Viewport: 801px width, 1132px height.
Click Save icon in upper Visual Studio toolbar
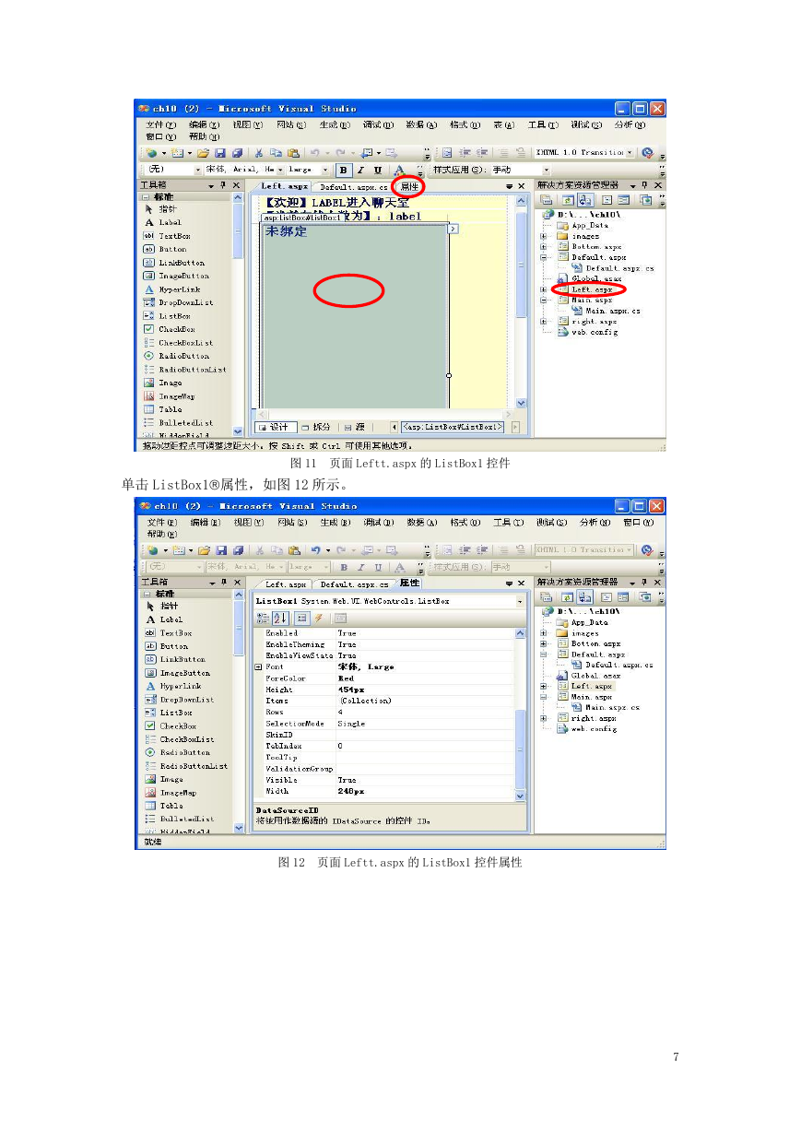click(221, 153)
